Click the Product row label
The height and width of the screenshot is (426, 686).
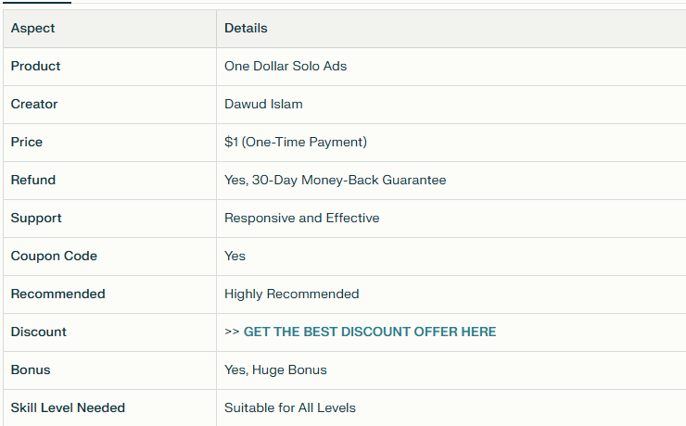pos(35,66)
